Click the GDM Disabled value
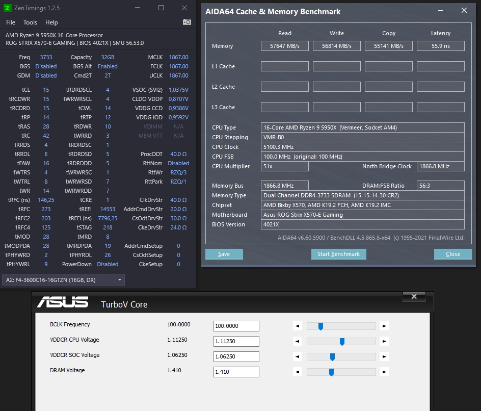The image size is (481, 411). point(46,75)
